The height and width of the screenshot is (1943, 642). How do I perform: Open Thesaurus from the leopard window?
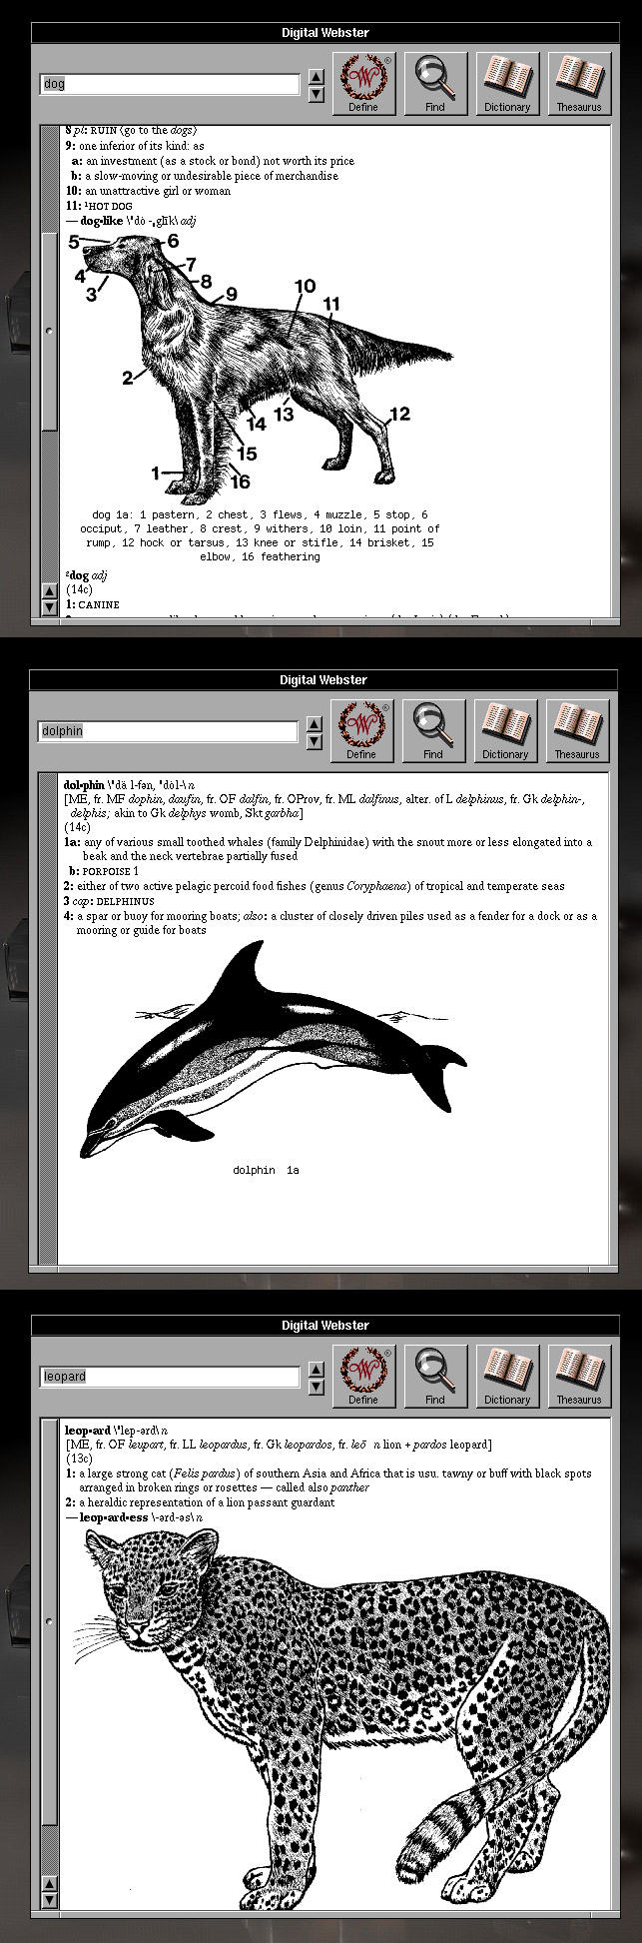pyautogui.click(x=579, y=1376)
